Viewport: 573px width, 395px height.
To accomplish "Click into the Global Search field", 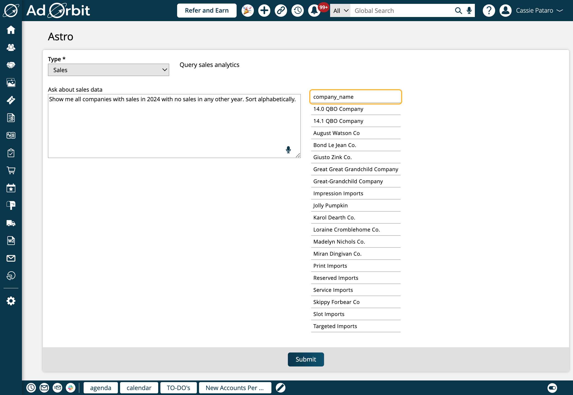I will (402, 11).
